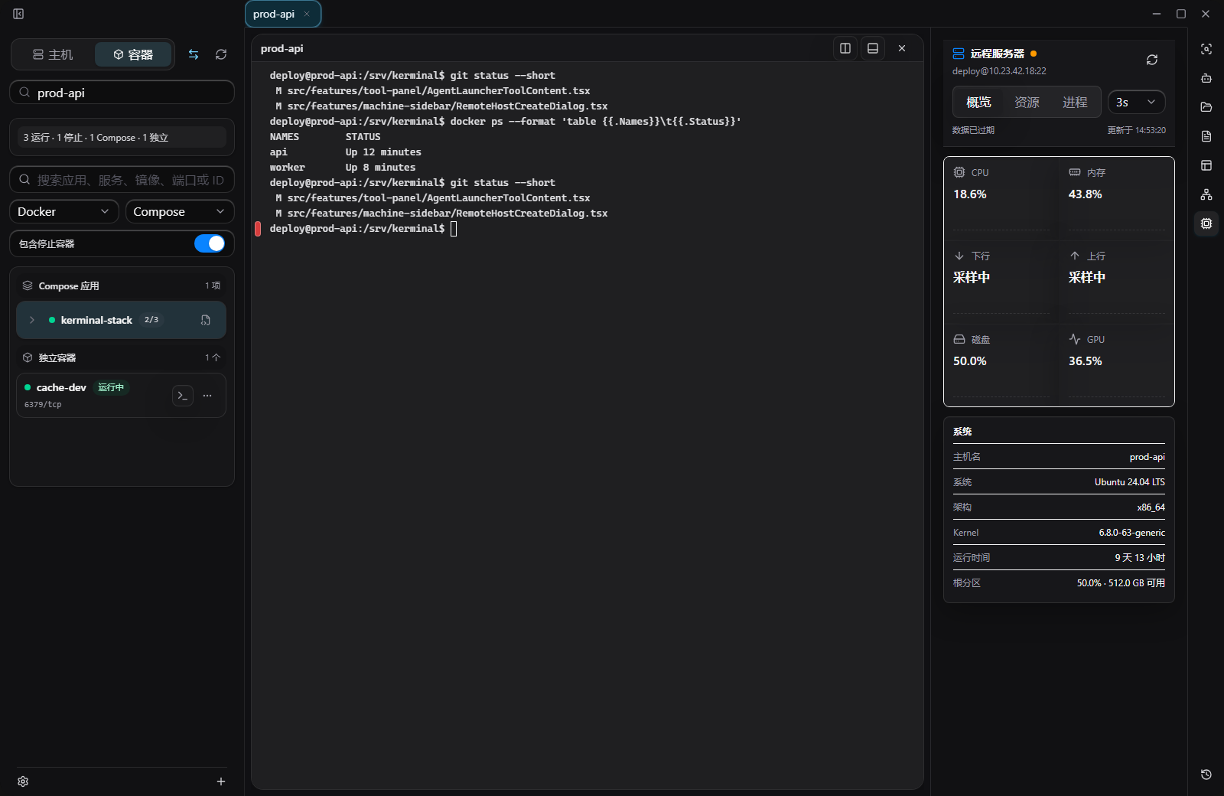
Task: Click the plus icon at sidebar bottom
Action: (x=221, y=781)
